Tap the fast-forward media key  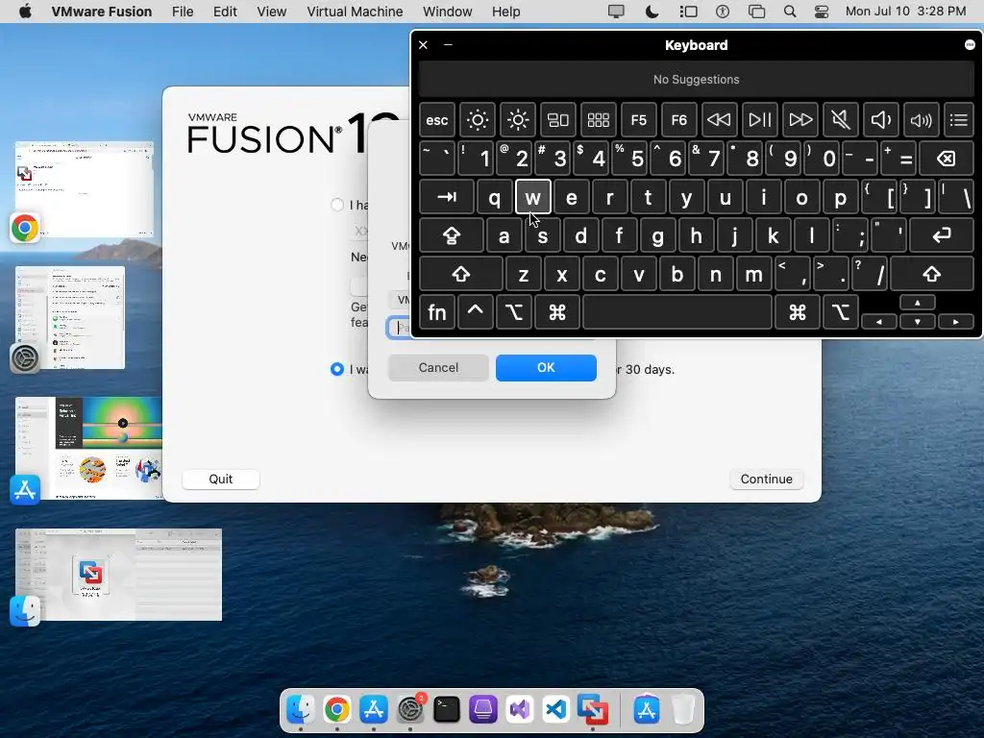[x=800, y=120]
